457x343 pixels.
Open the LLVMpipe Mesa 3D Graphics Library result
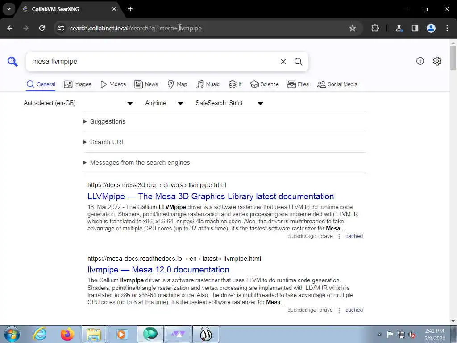[x=211, y=197]
